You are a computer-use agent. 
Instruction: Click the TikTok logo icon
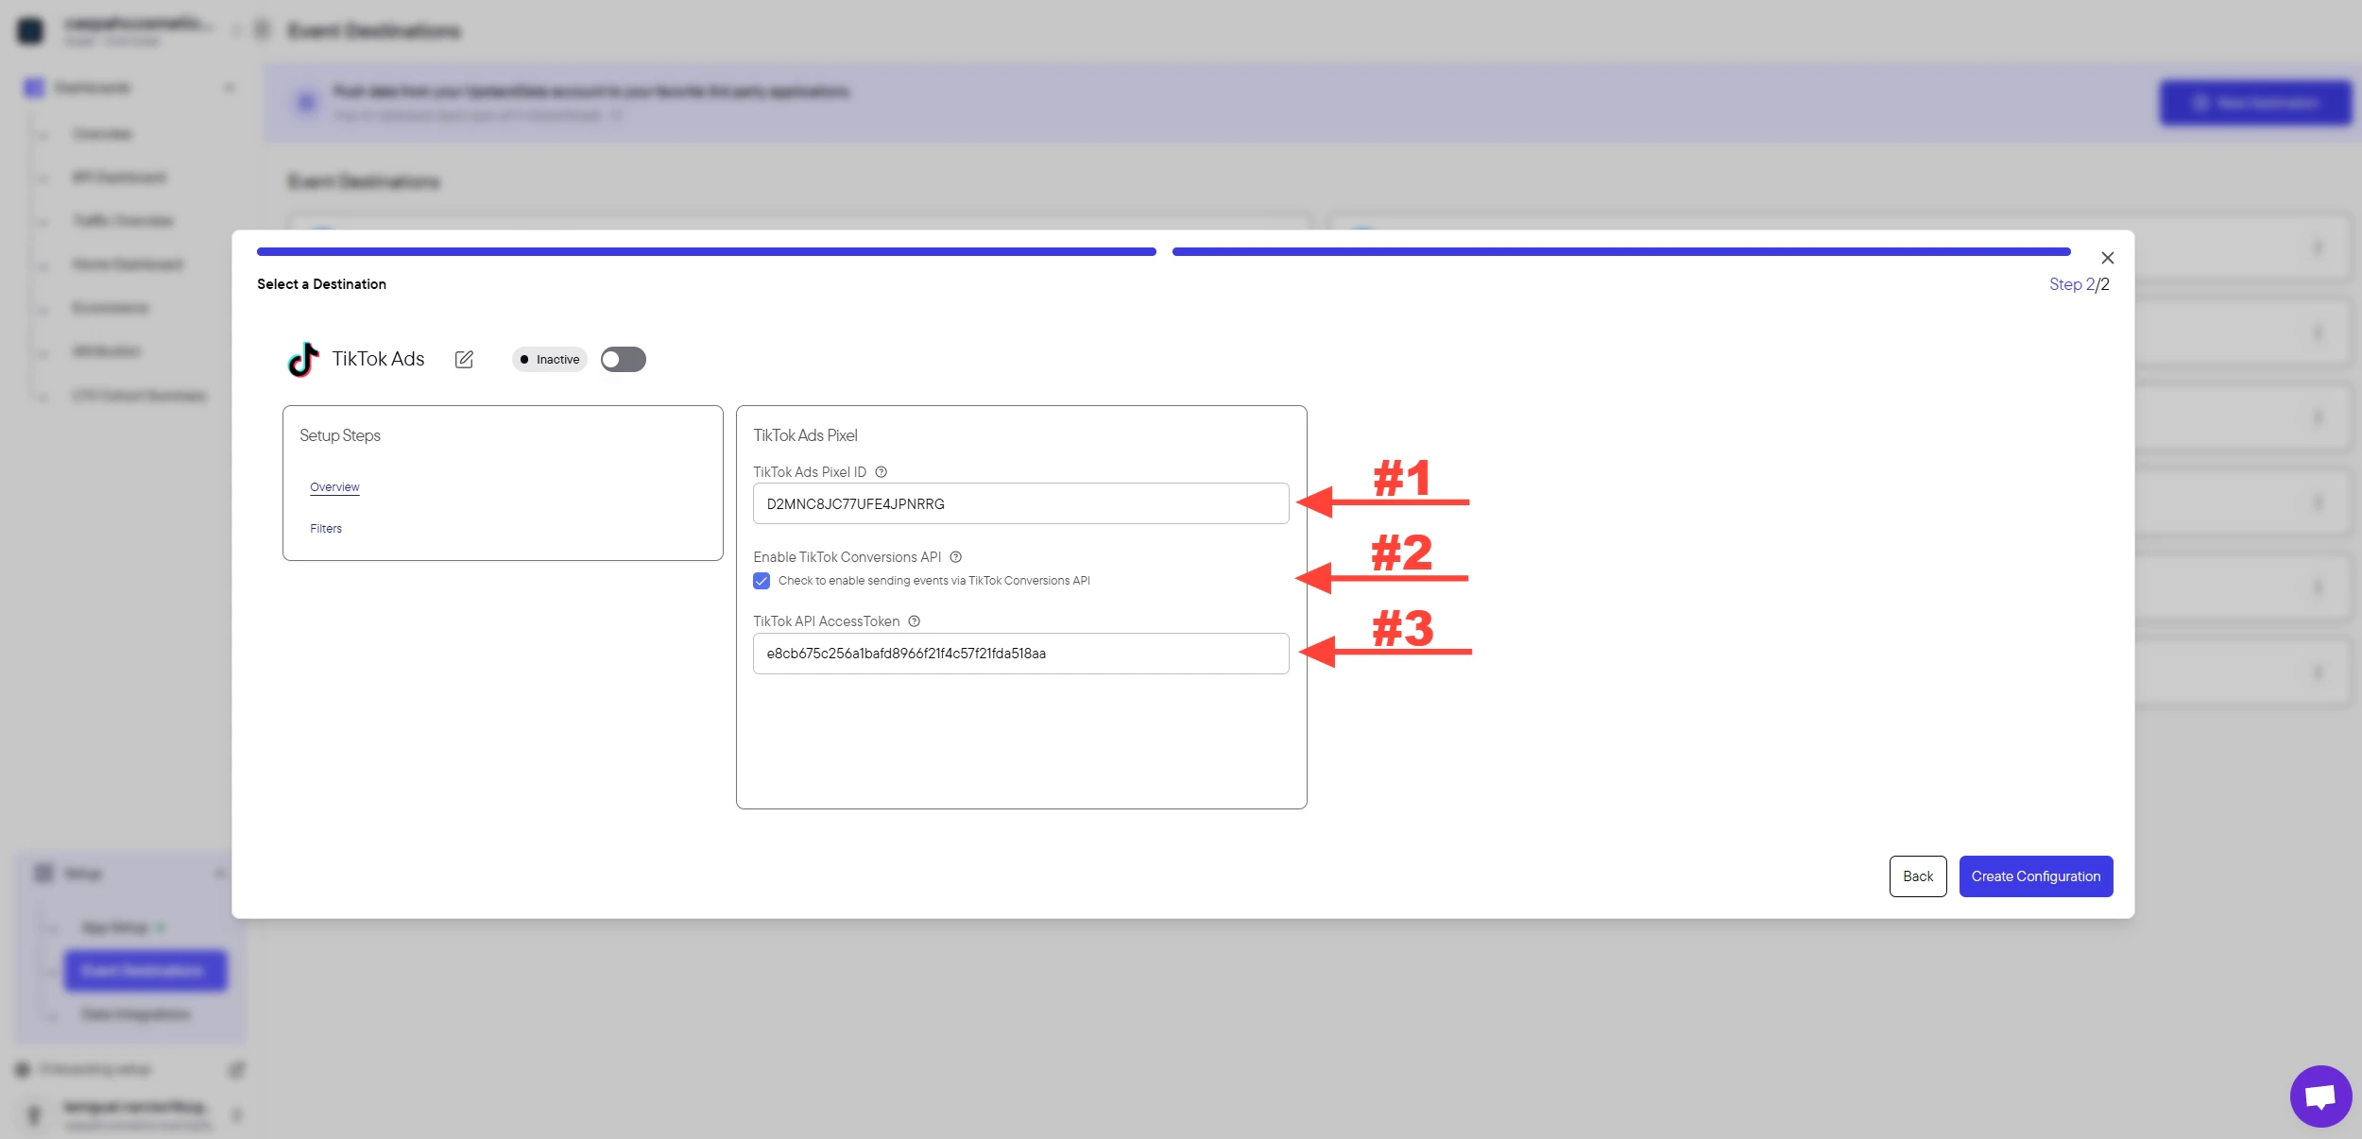(303, 359)
